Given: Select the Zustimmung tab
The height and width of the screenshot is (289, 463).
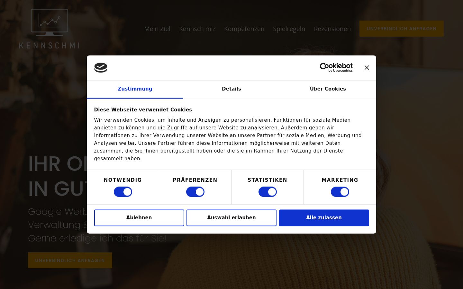Looking at the screenshot, I should (135, 89).
